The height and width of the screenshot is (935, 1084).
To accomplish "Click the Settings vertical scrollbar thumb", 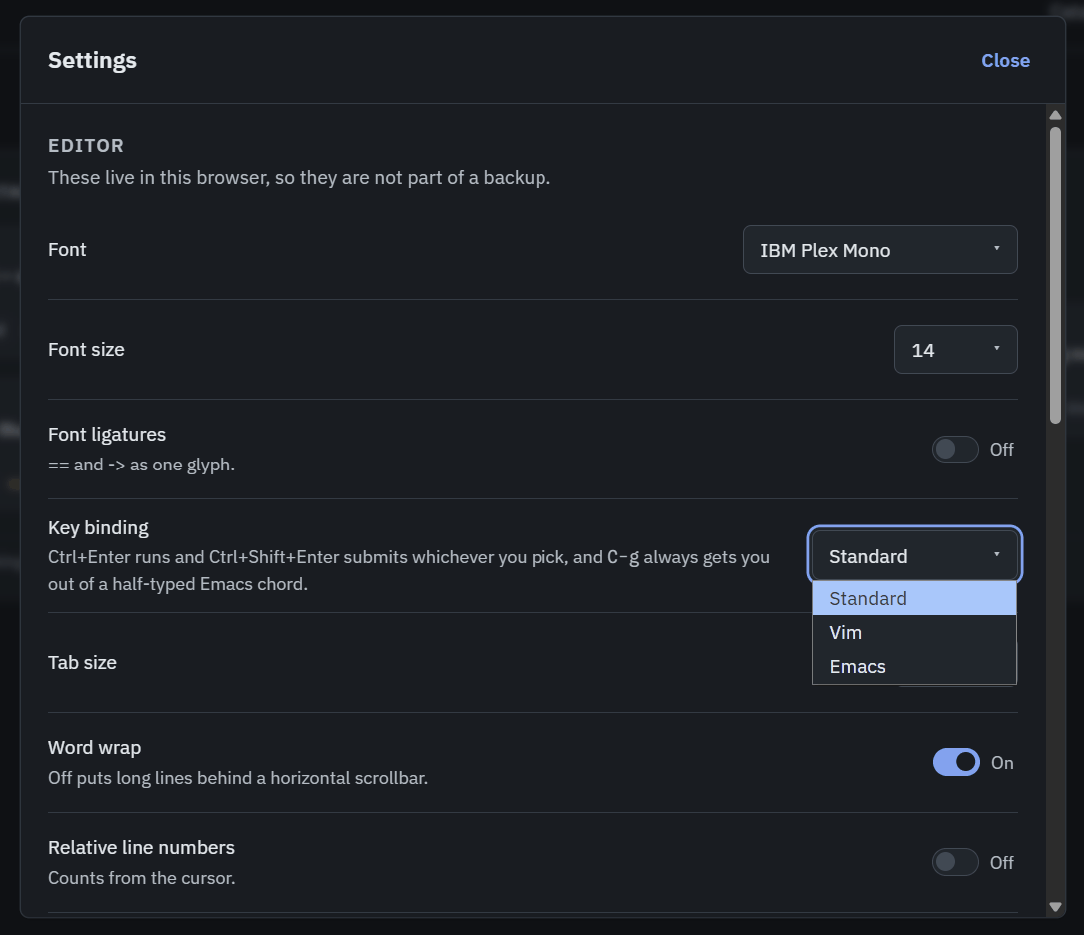I will point(1055,275).
